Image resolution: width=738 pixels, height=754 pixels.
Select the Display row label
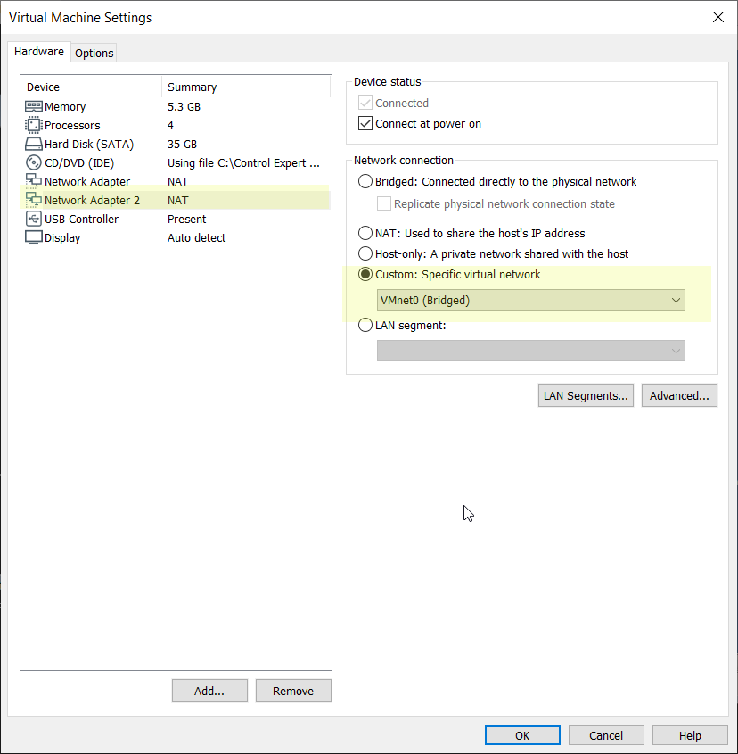(x=62, y=238)
